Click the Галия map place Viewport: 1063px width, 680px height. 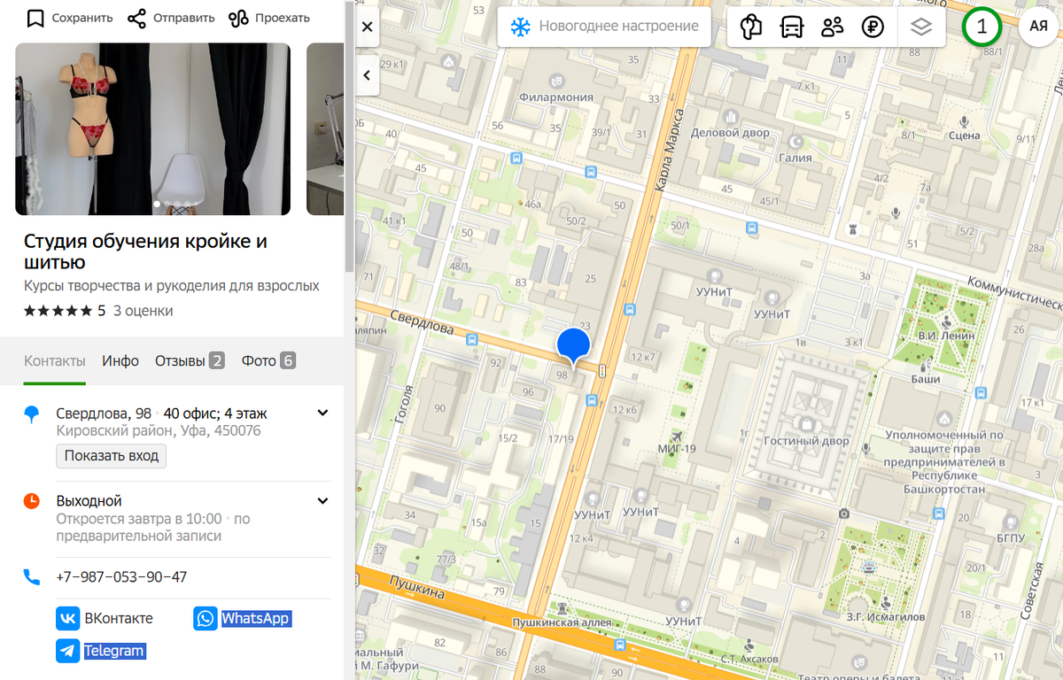[795, 158]
